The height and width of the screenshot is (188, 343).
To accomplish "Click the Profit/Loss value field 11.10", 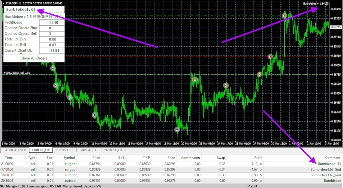I will [x=52, y=23].
